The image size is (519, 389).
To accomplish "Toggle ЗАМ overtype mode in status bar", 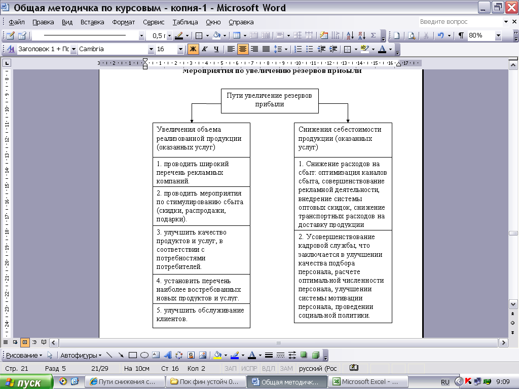I will click(286, 369).
